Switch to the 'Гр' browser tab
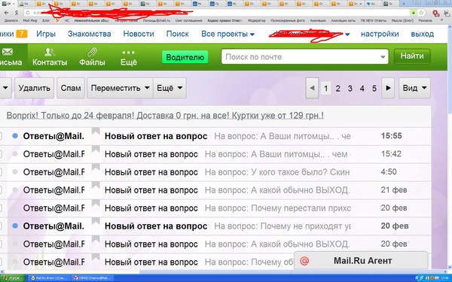 tap(216, 4)
